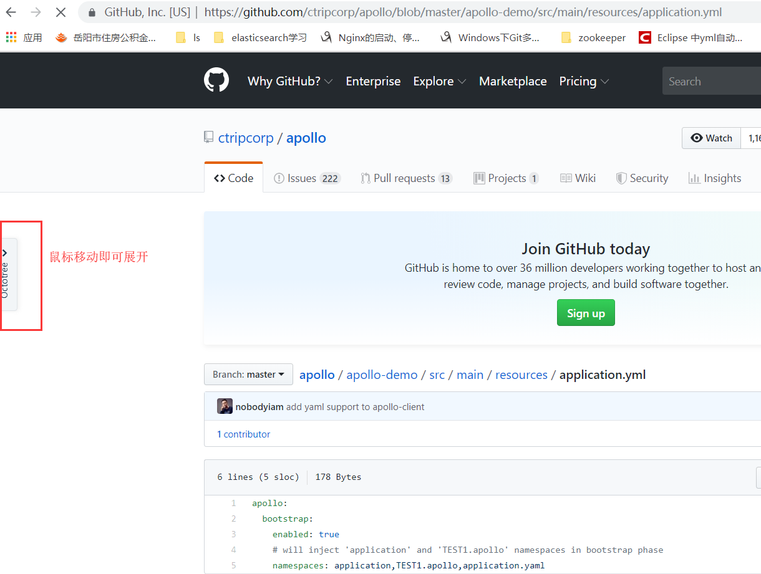This screenshot has width=761, height=574.
Task: Click the Watch count 1,16 badge
Action: pyautogui.click(x=752, y=138)
